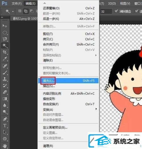Viewport: 142px width, 149px height.
Task: Select the Magic Wand tool in toolbox
Action: pos(5,45)
